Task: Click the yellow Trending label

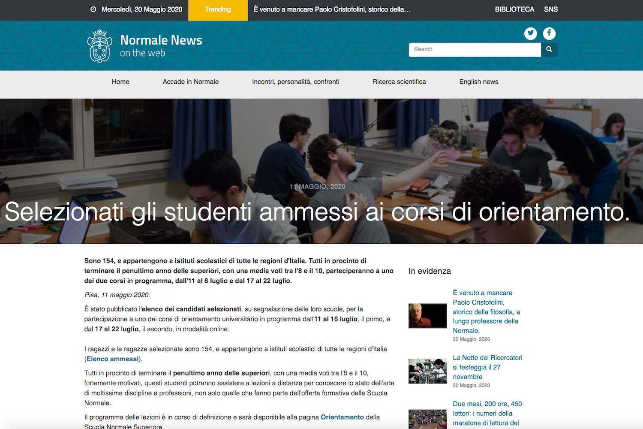Action: pos(218,10)
